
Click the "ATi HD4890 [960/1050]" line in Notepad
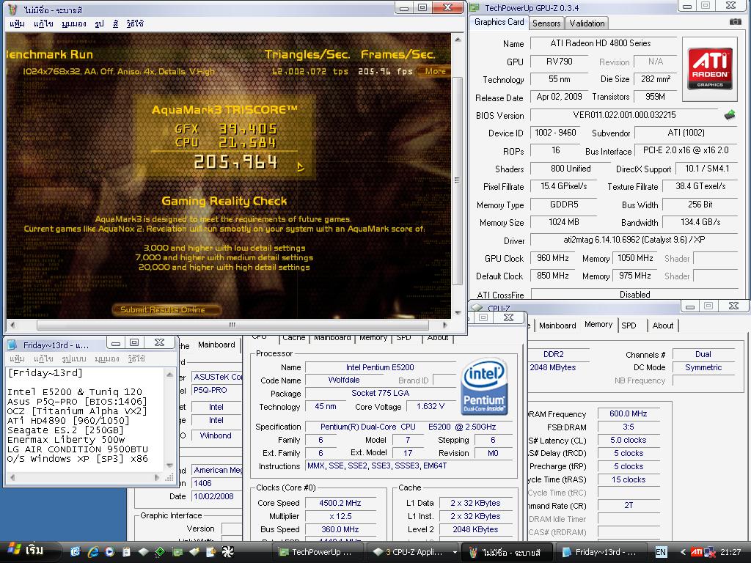[x=68, y=420]
